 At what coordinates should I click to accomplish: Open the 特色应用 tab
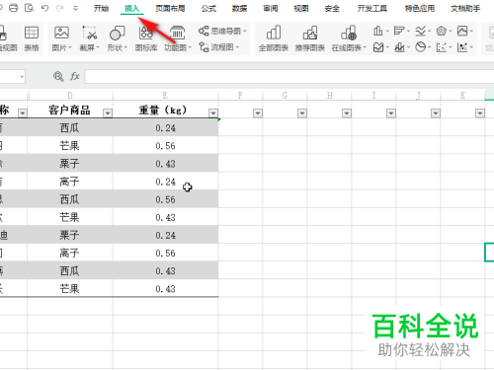coord(420,8)
